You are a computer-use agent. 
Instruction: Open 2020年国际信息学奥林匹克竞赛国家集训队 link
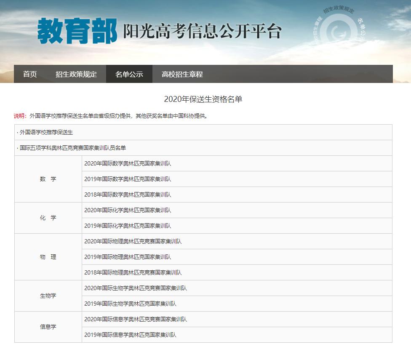click(x=136, y=319)
